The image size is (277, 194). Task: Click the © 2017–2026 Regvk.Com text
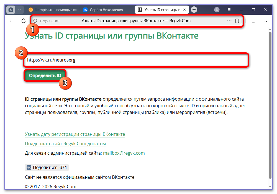click(50, 187)
